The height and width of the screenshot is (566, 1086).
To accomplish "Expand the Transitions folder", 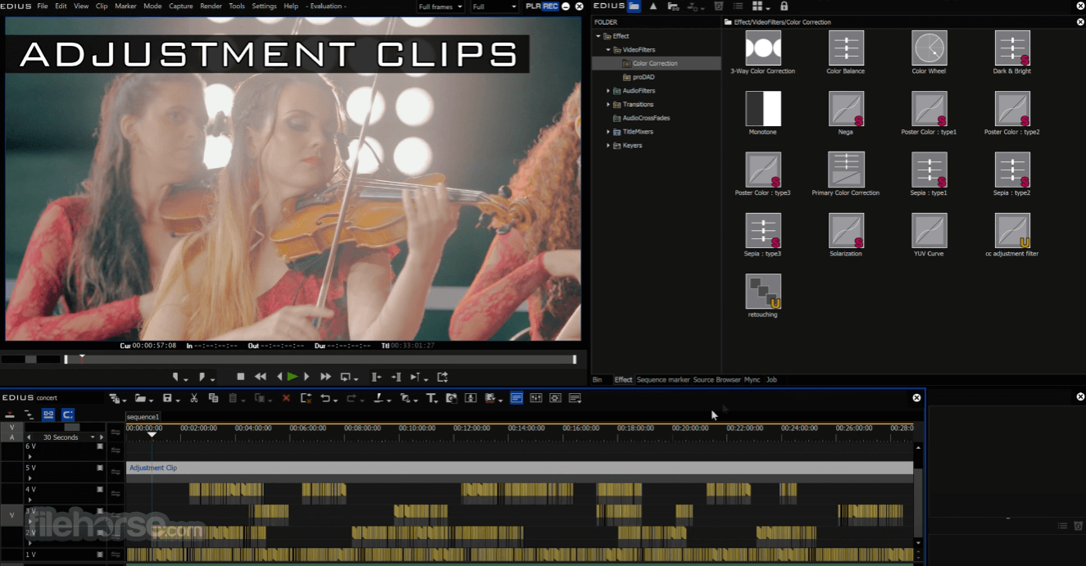I will click(608, 105).
